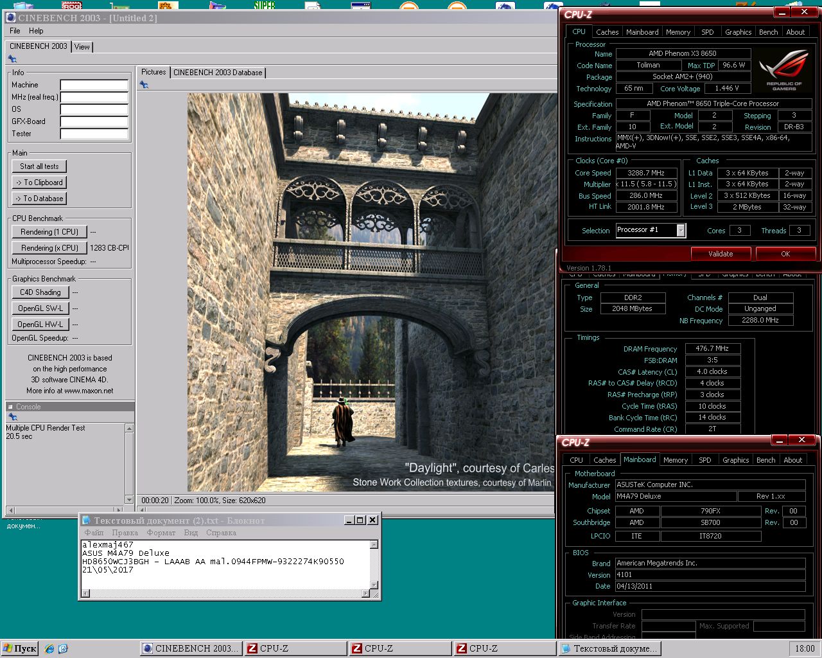Click the pin icon in the Console panel
Screen dimensions: 822x658
12,417
